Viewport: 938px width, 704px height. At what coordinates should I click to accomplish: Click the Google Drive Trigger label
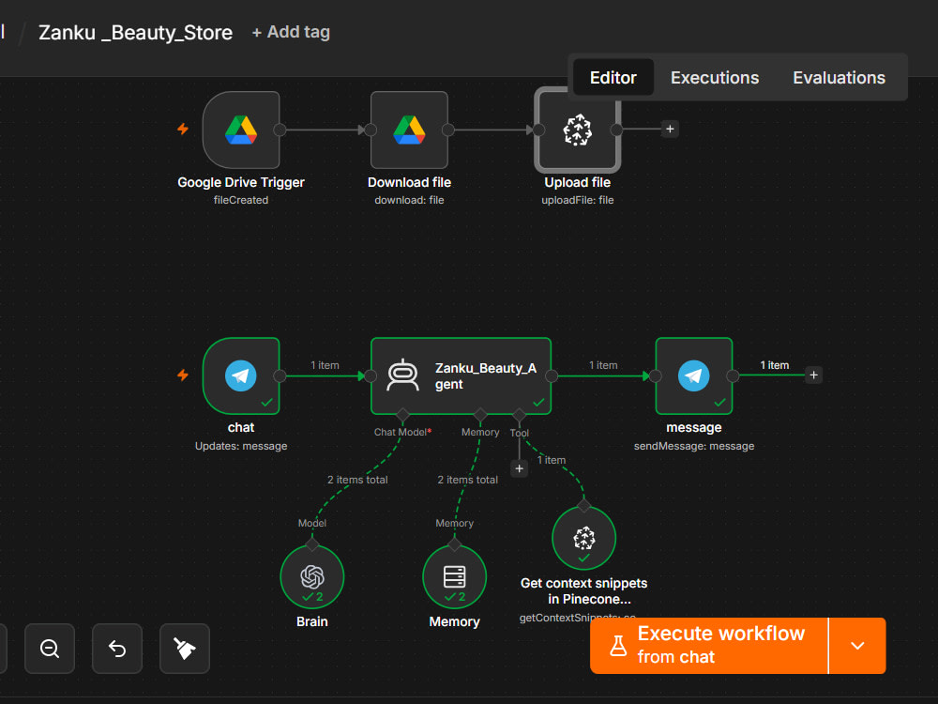pos(241,183)
